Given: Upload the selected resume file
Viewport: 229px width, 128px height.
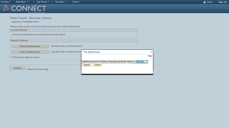Looking at the screenshot, I should click(x=87, y=65).
